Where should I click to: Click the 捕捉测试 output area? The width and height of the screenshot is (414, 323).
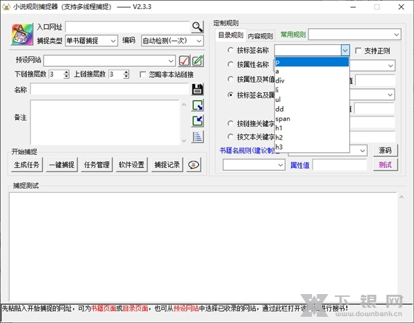[x=203, y=247]
